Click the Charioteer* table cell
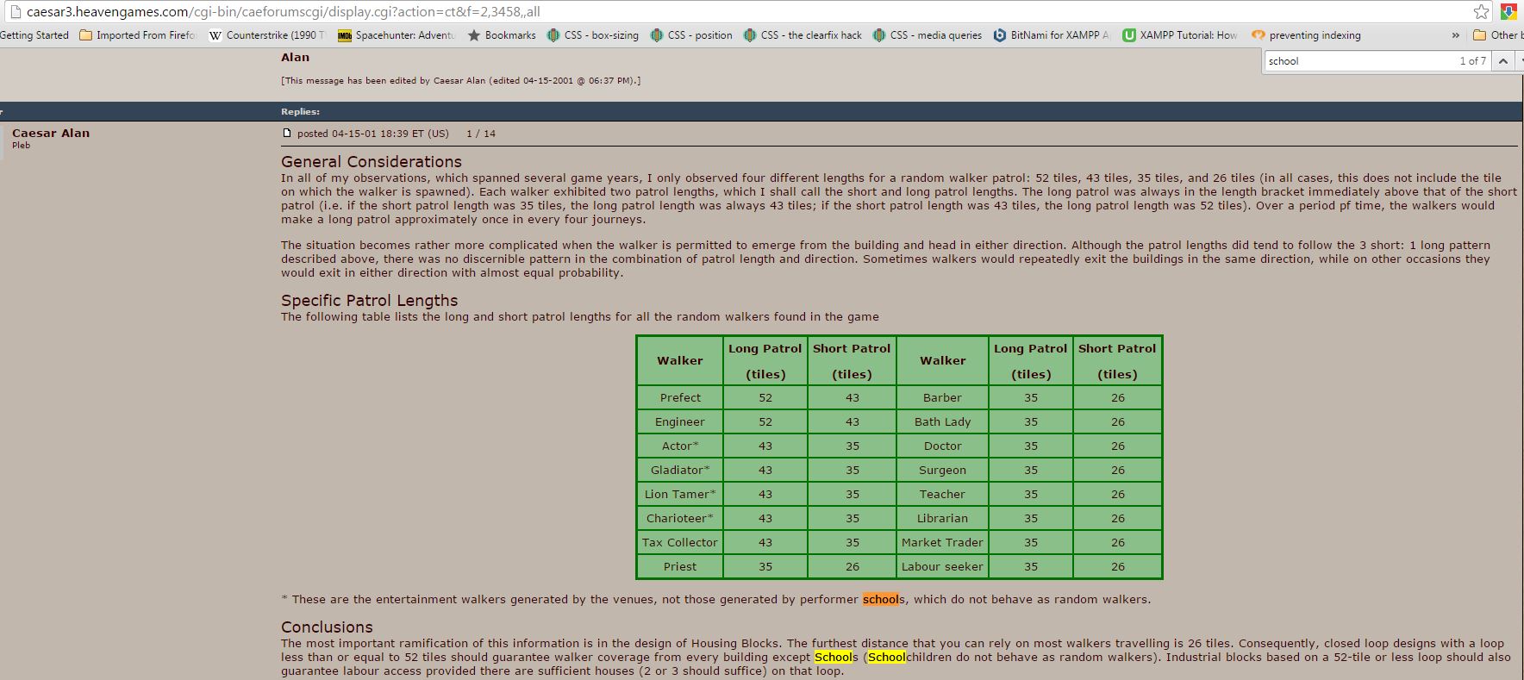Image resolution: width=1524 pixels, height=680 pixels. [680, 518]
